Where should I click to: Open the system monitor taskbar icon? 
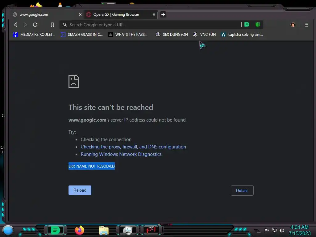tap(127, 230)
